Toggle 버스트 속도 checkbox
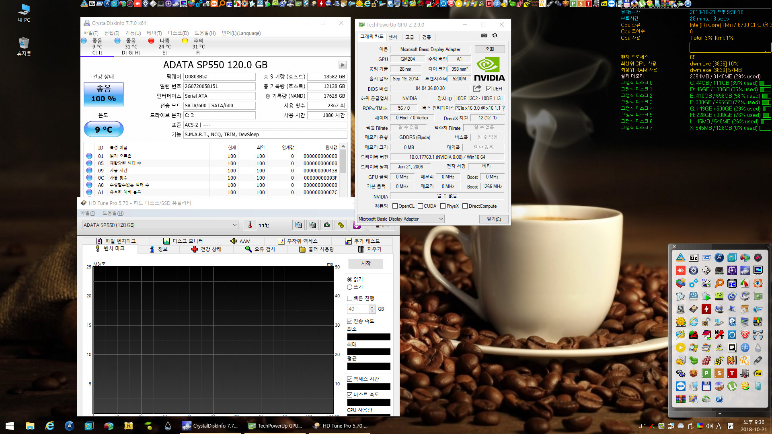 point(350,395)
